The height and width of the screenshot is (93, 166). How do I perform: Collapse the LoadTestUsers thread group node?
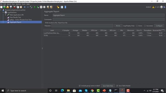click(3, 12)
